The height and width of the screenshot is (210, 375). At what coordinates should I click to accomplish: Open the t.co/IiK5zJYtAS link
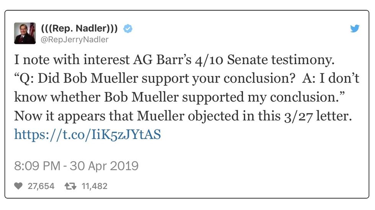click(88, 134)
